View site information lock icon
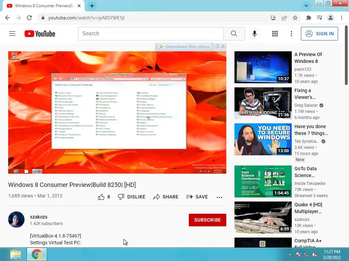The image size is (349, 261). (x=43, y=18)
